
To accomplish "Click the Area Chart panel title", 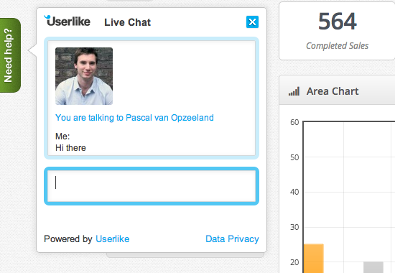I will coord(333,91).
